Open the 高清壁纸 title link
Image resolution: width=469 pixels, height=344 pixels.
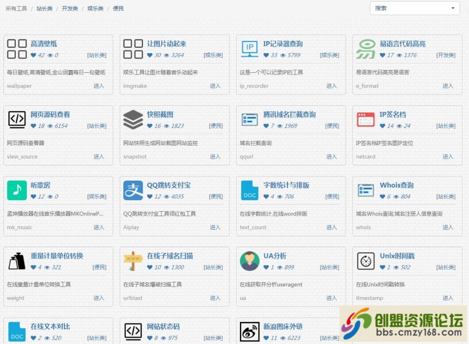tap(44, 44)
